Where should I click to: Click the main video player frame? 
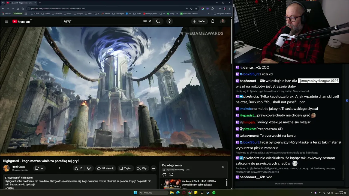(x=116, y=91)
